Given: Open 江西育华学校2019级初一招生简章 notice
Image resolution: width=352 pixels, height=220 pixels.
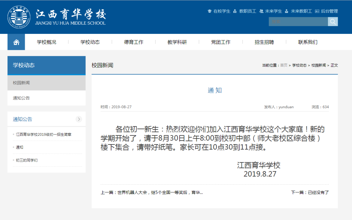Looking at the screenshot, I should [x=44, y=134].
